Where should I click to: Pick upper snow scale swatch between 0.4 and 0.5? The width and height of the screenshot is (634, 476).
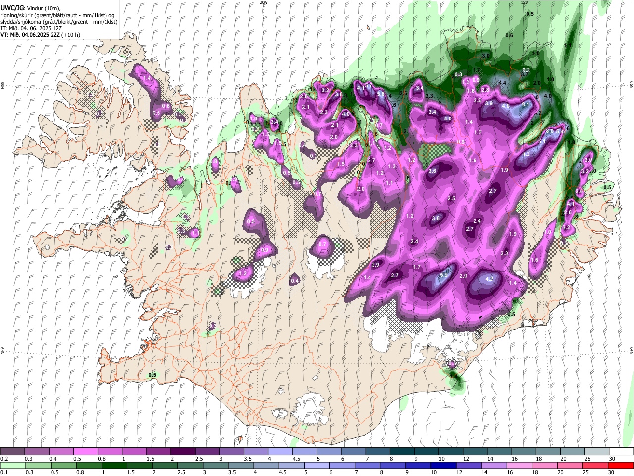coord(61,451)
